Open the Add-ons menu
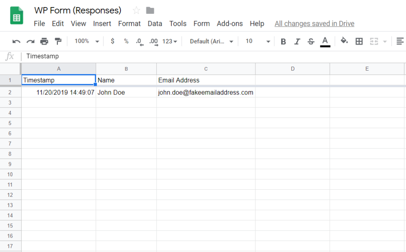The width and height of the screenshot is (406, 252). tap(230, 23)
